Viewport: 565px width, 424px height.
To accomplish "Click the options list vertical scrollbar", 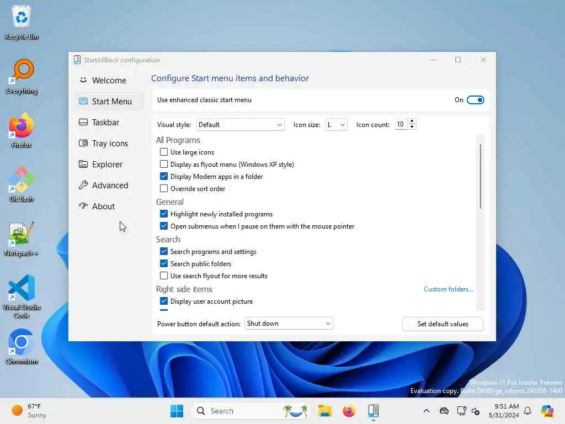I will point(481,176).
